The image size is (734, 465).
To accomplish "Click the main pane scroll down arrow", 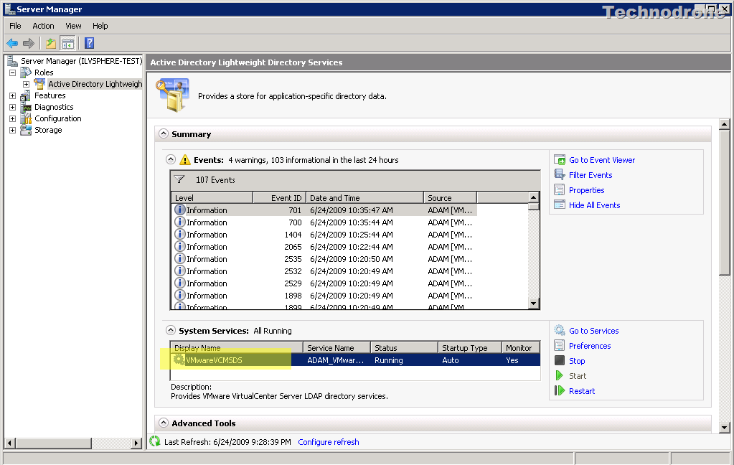I will click(724, 426).
